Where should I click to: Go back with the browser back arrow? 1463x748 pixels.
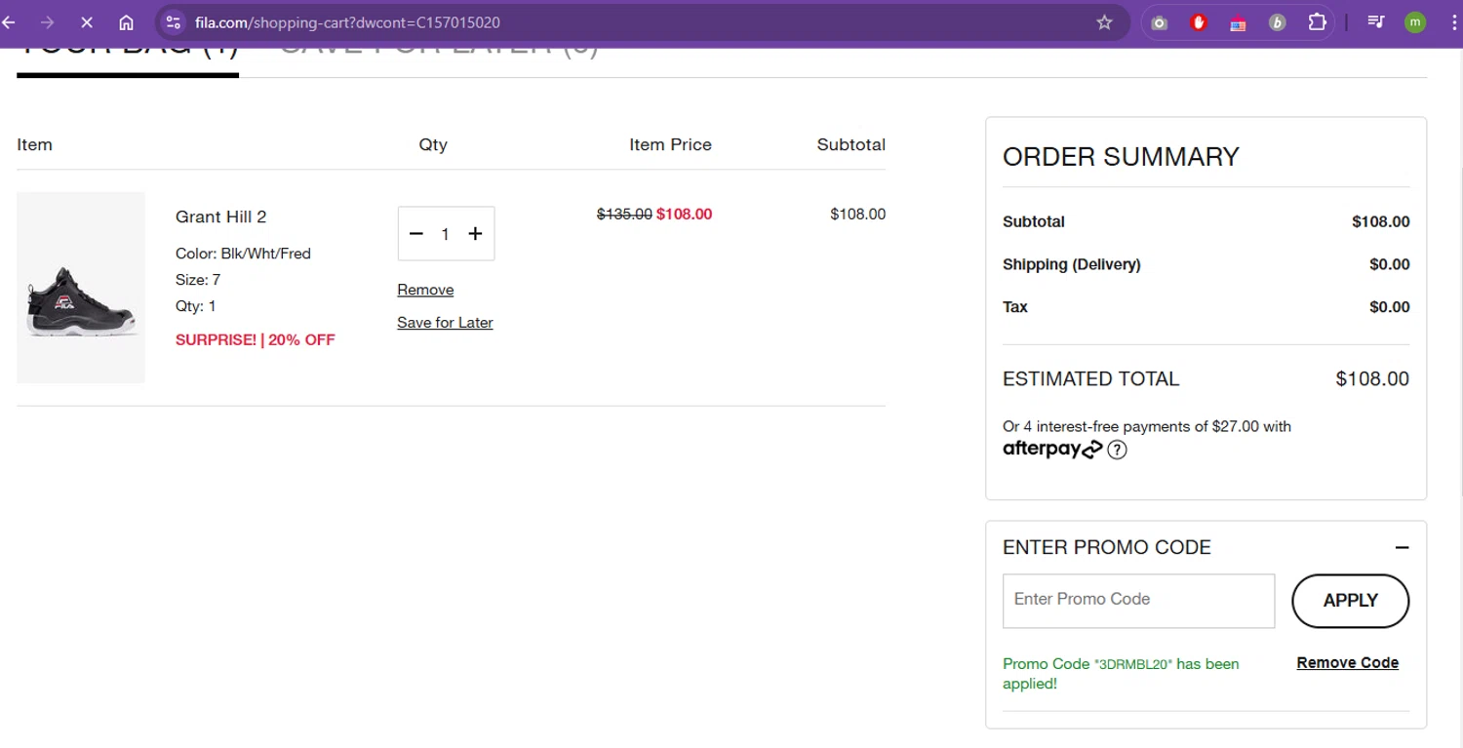tap(9, 22)
